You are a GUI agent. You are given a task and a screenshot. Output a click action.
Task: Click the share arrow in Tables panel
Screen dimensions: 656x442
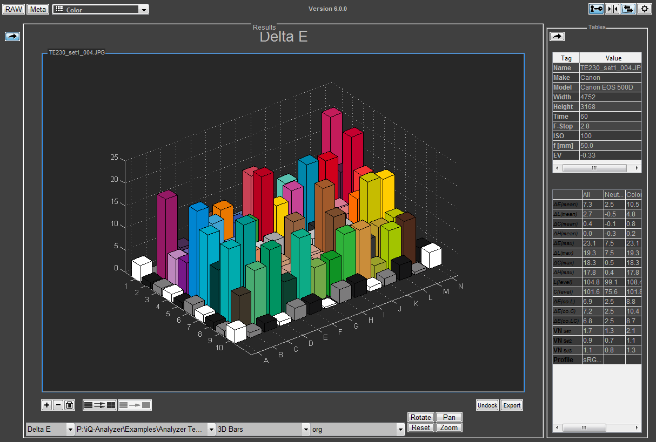557,36
